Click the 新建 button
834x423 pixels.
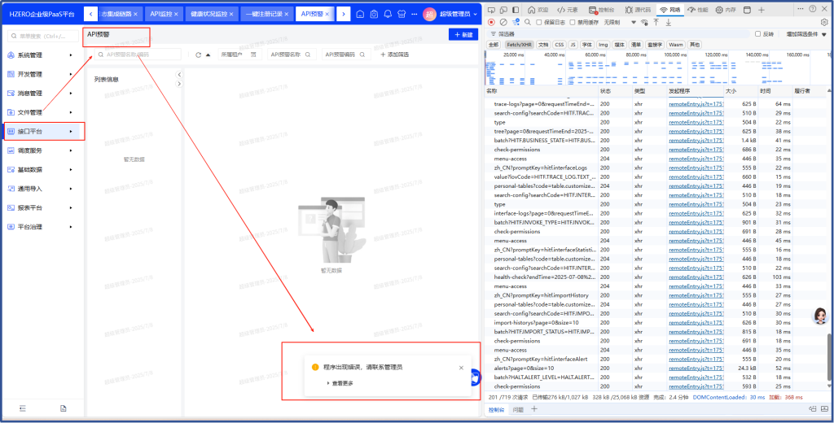[x=463, y=35]
